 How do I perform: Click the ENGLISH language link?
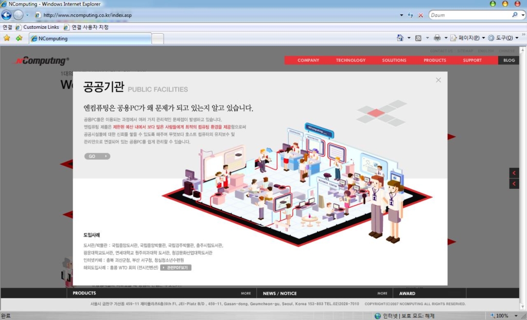pyautogui.click(x=486, y=51)
